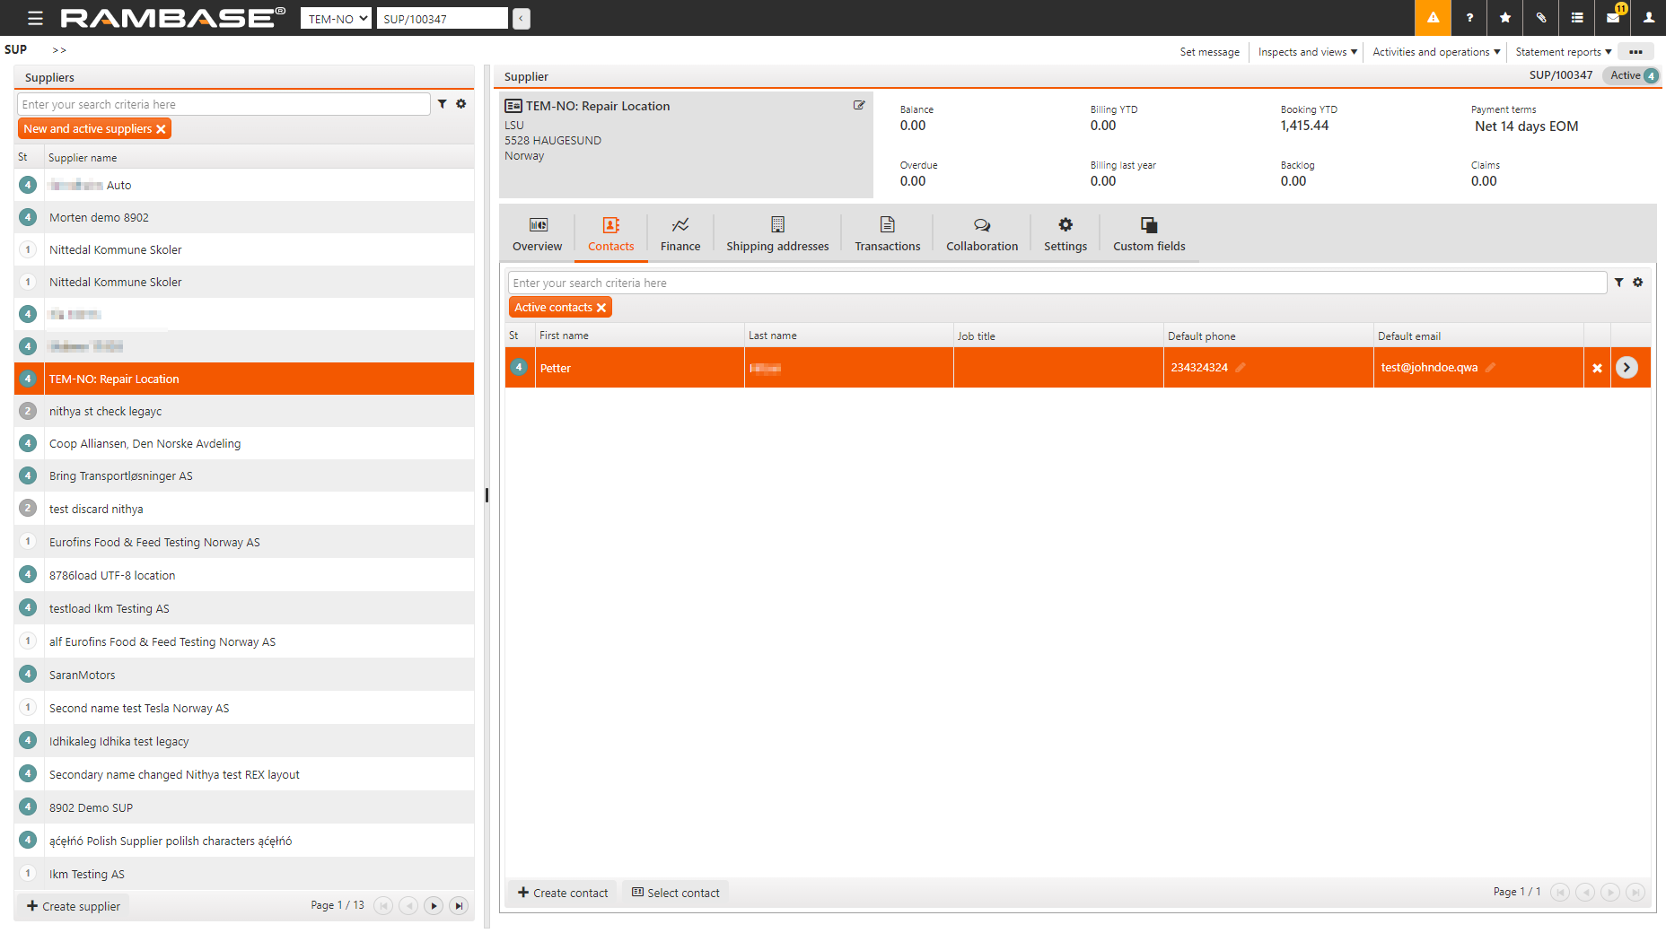Switch to the Shipping addresses tab
1666x933 pixels.
point(777,234)
